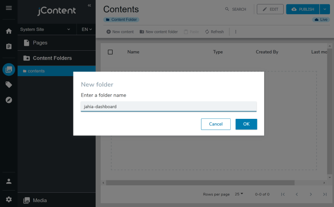Go to the next page
334x207 pixels.
311,194
